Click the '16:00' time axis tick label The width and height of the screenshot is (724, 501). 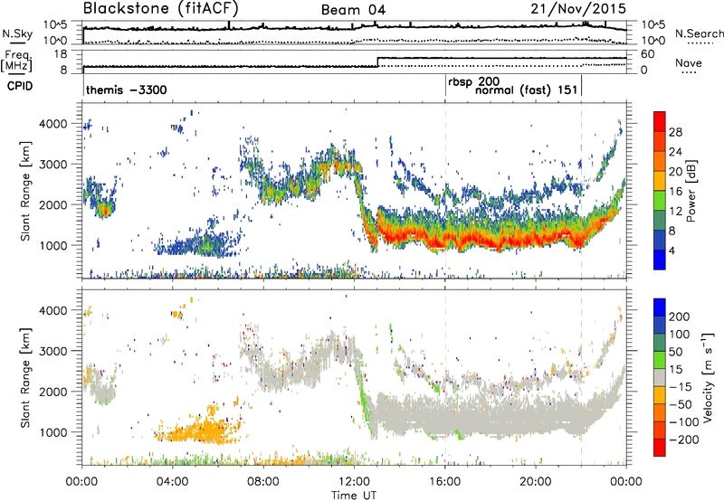(x=444, y=482)
